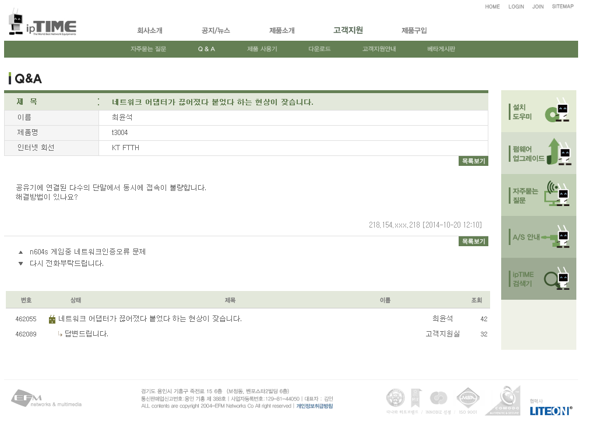Click the up arrow beside n604s post
The height and width of the screenshot is (433, 595).
[21, 253]
